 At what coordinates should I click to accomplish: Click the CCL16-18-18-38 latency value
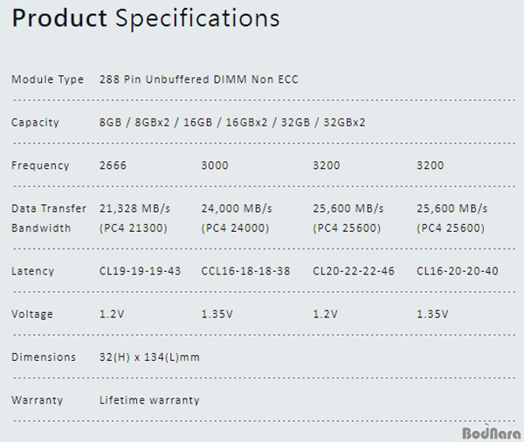(x=245, y=271)
